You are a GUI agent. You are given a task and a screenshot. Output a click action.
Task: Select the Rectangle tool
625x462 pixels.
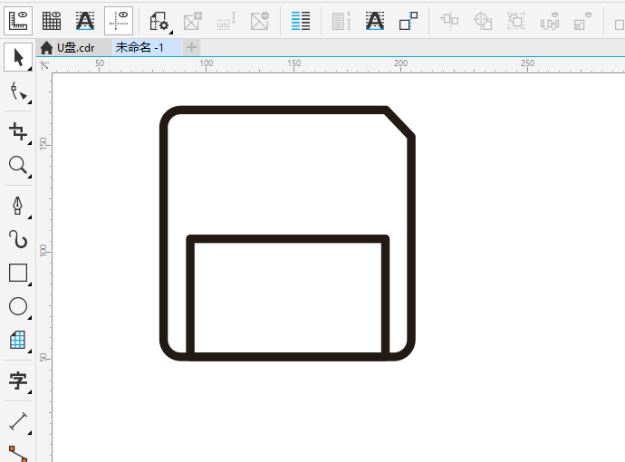[17, 273]
